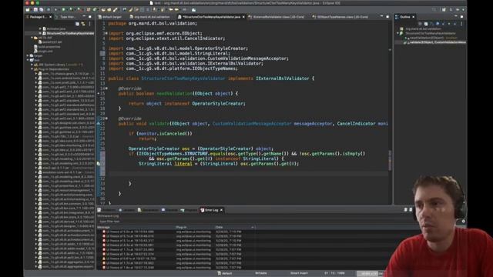493x277 pixels.
Task: Click the Debug launch toolbar icon
Action: tap(56, 10)
